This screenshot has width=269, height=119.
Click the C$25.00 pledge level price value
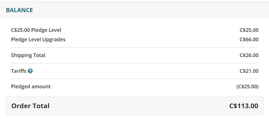point(249,30)
